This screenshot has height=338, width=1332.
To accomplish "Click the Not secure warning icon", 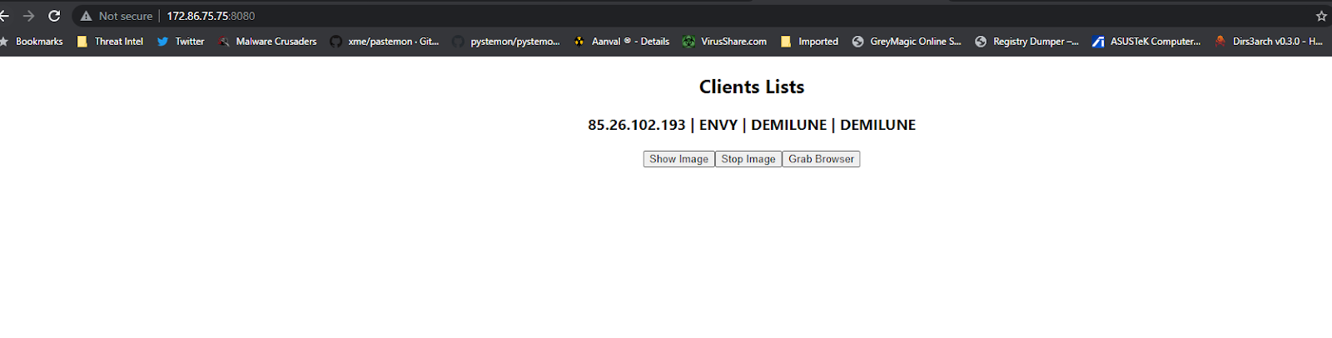I will pos(86,16).
